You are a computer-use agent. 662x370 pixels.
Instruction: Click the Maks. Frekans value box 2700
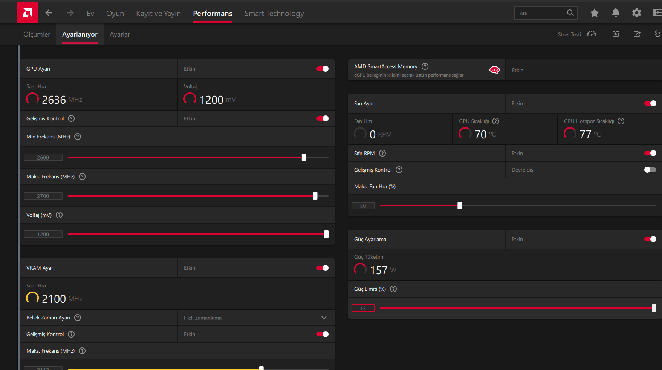[43, 196]
